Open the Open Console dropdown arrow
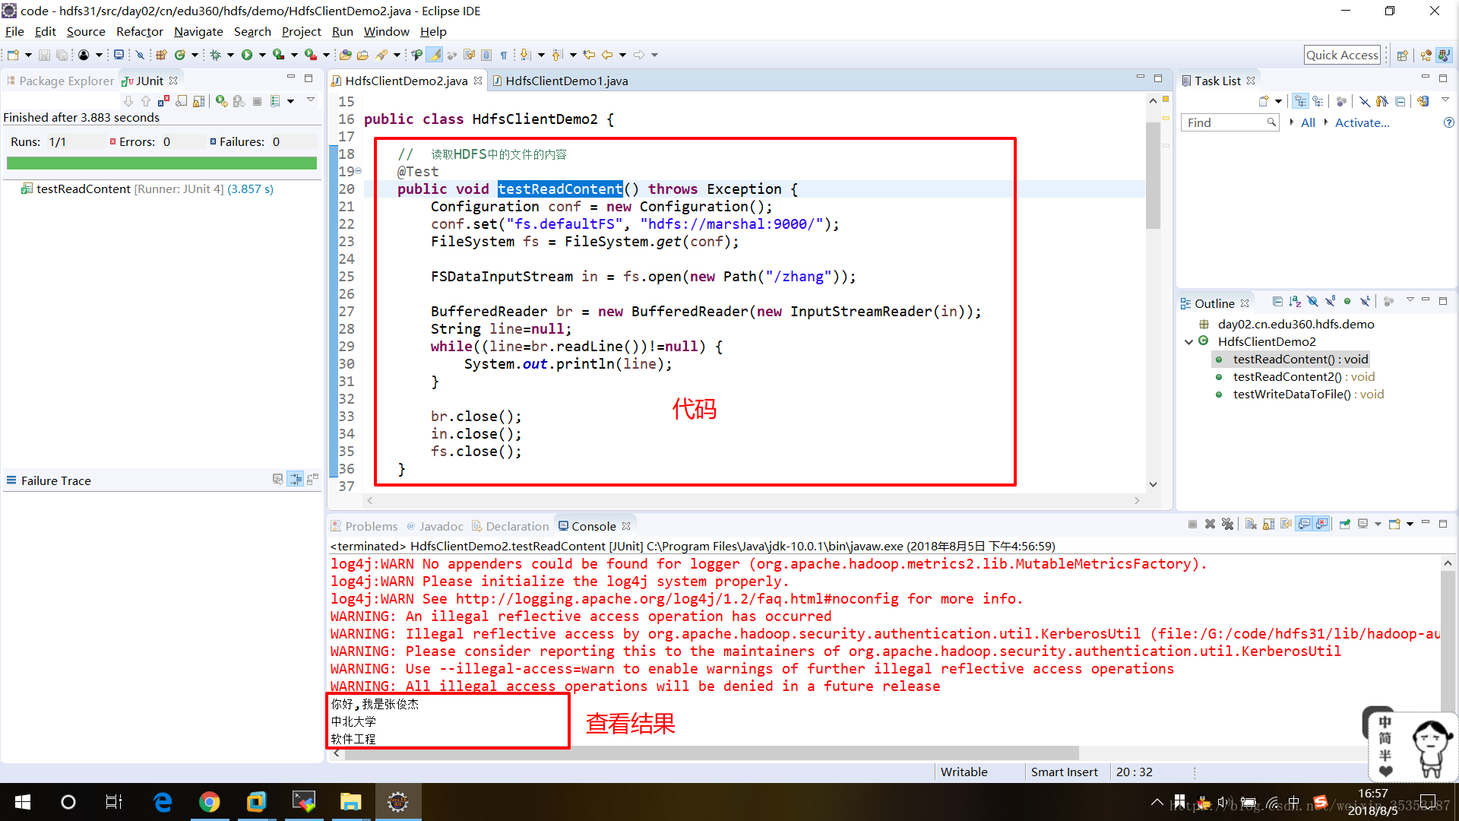The image size is (1459, 821). point(1410,524)
